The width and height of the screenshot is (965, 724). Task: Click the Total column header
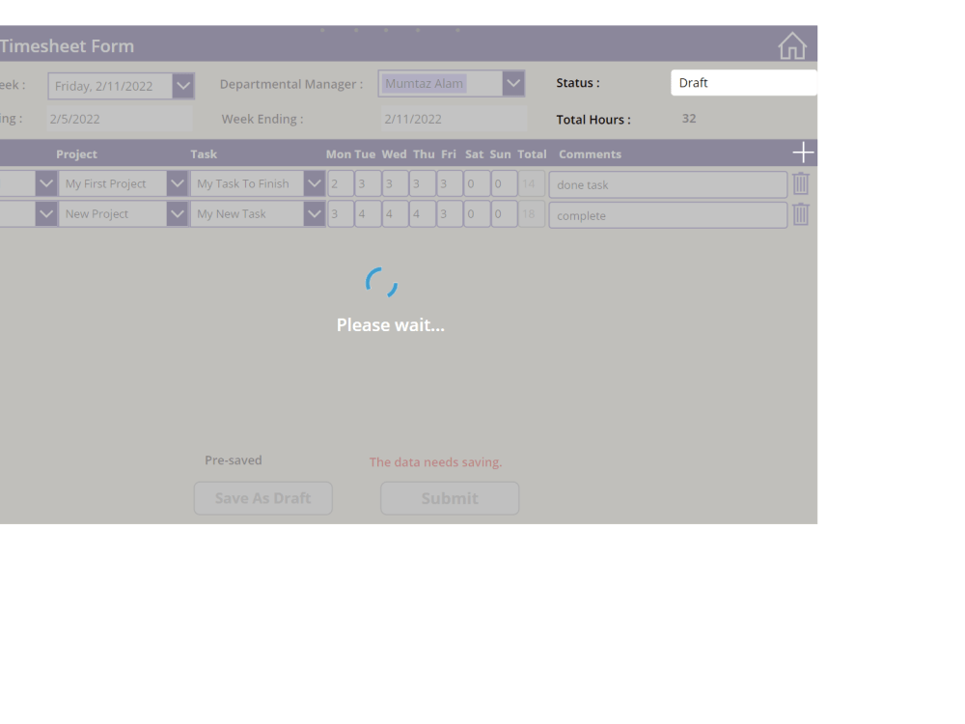click(532, 153)
